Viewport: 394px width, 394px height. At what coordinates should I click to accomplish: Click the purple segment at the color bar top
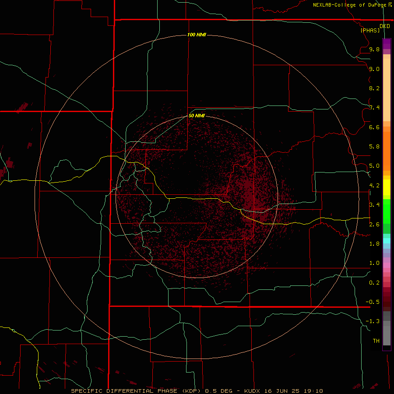(387, 44)
